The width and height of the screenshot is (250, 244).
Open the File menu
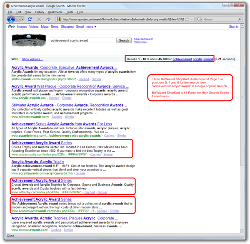coord(10,12)
